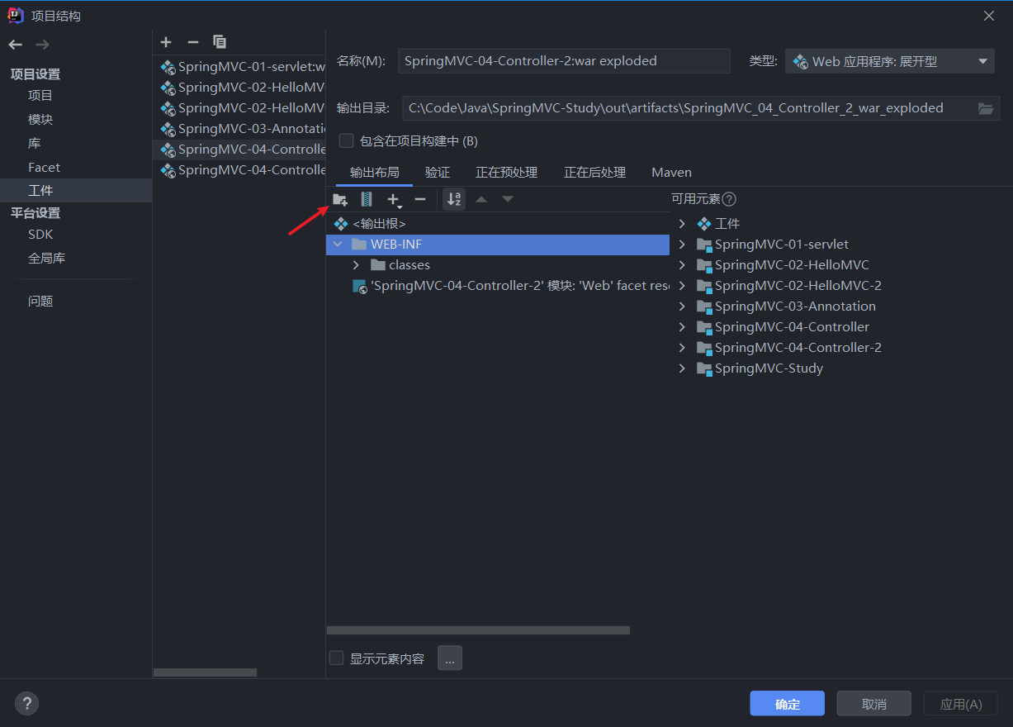Click the Web facet resources icon

point(360,286)
